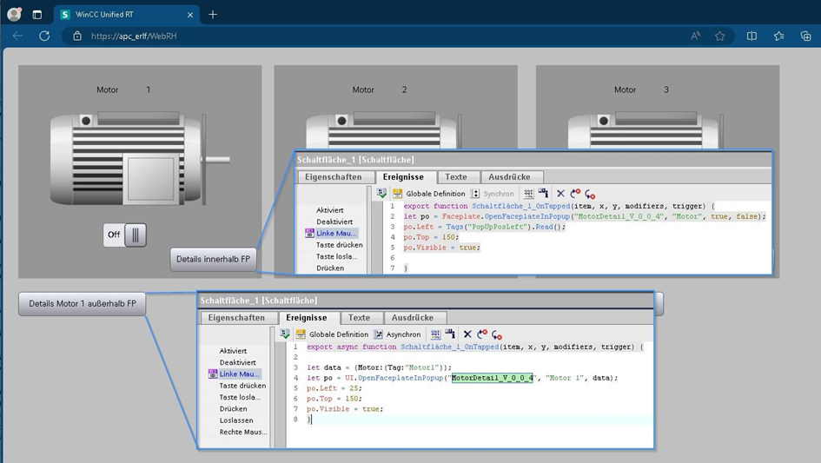
Task: Click Globale Definition icon in upper toolbar
Action: click(x=397, y=194)
